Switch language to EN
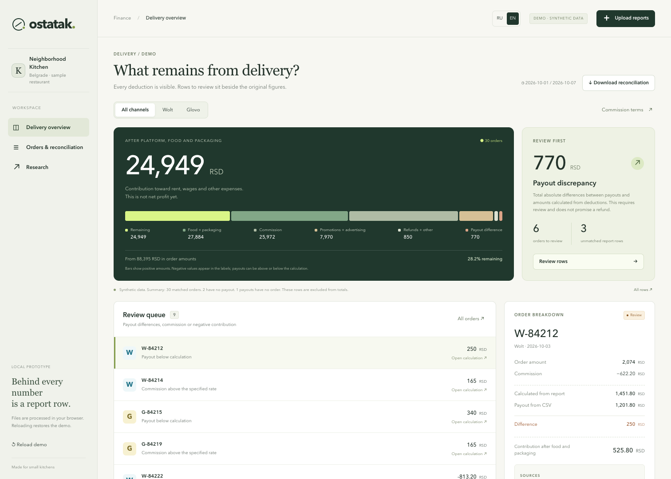 tap(513, 18)
